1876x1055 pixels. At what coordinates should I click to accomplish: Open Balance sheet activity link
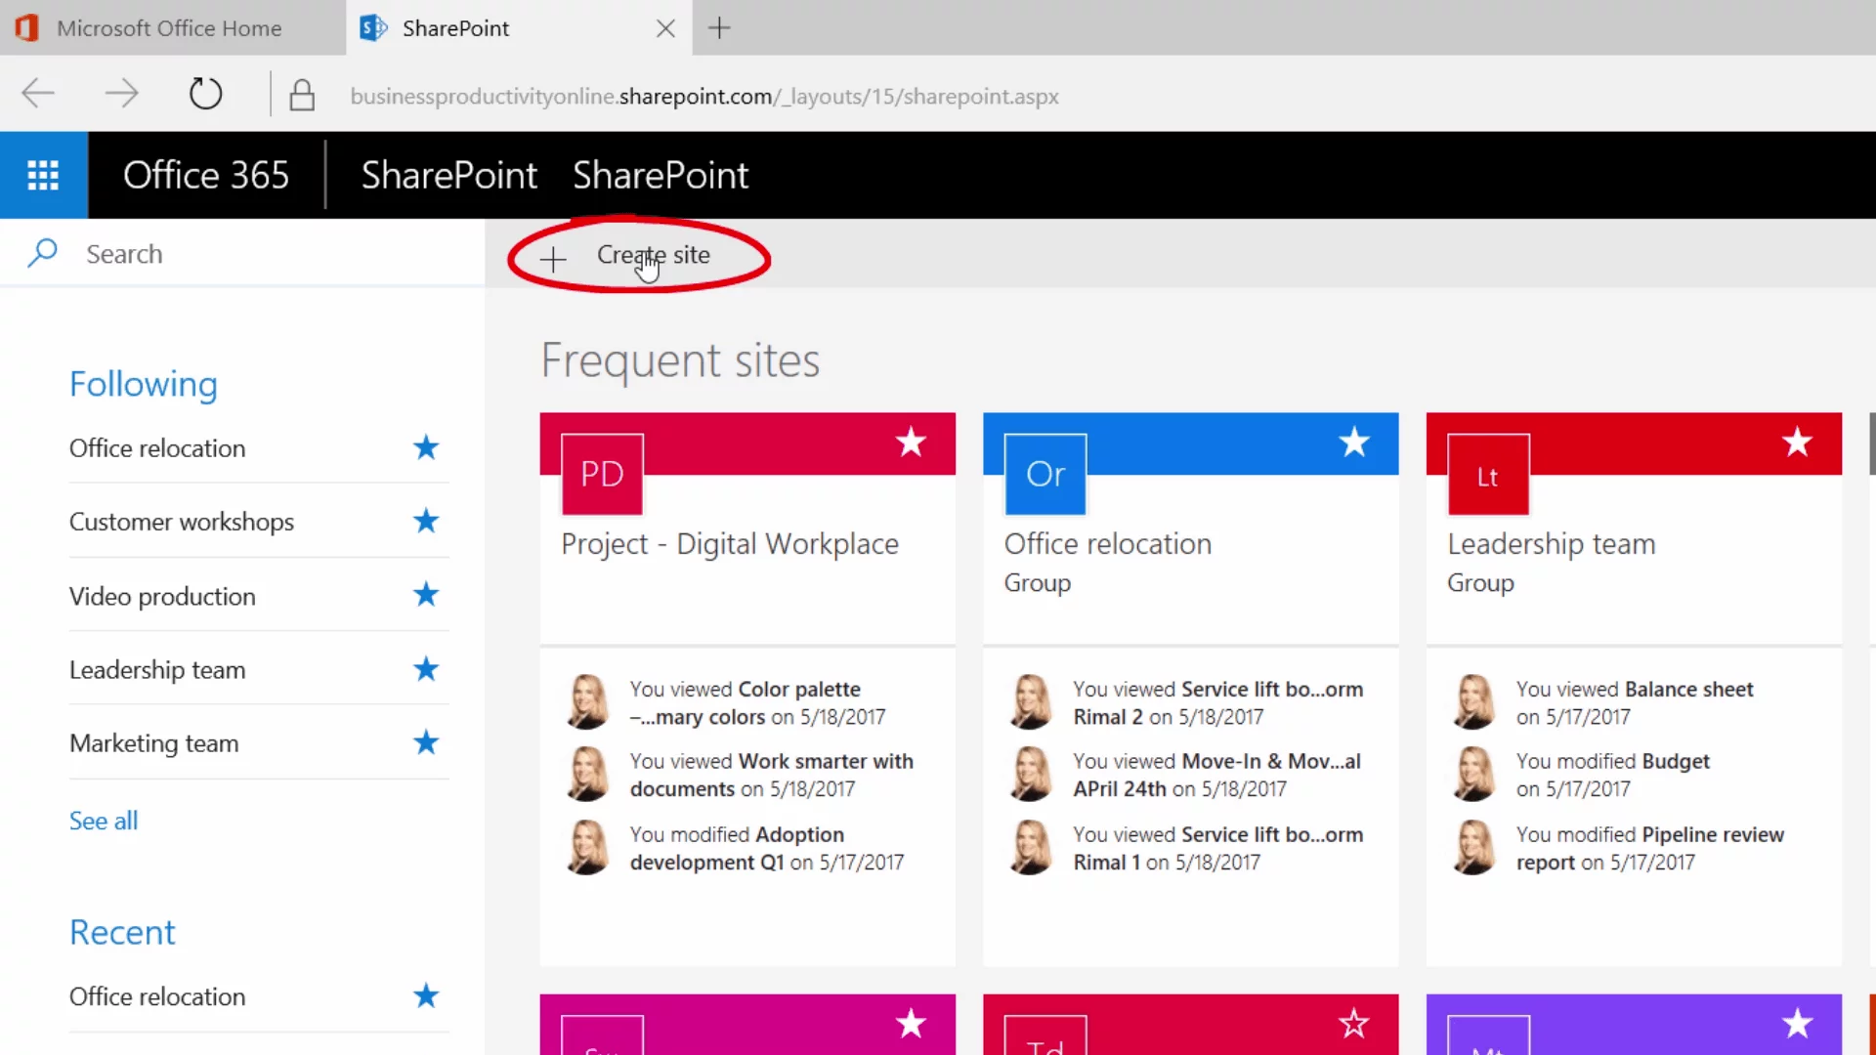tap(1635, 703)
